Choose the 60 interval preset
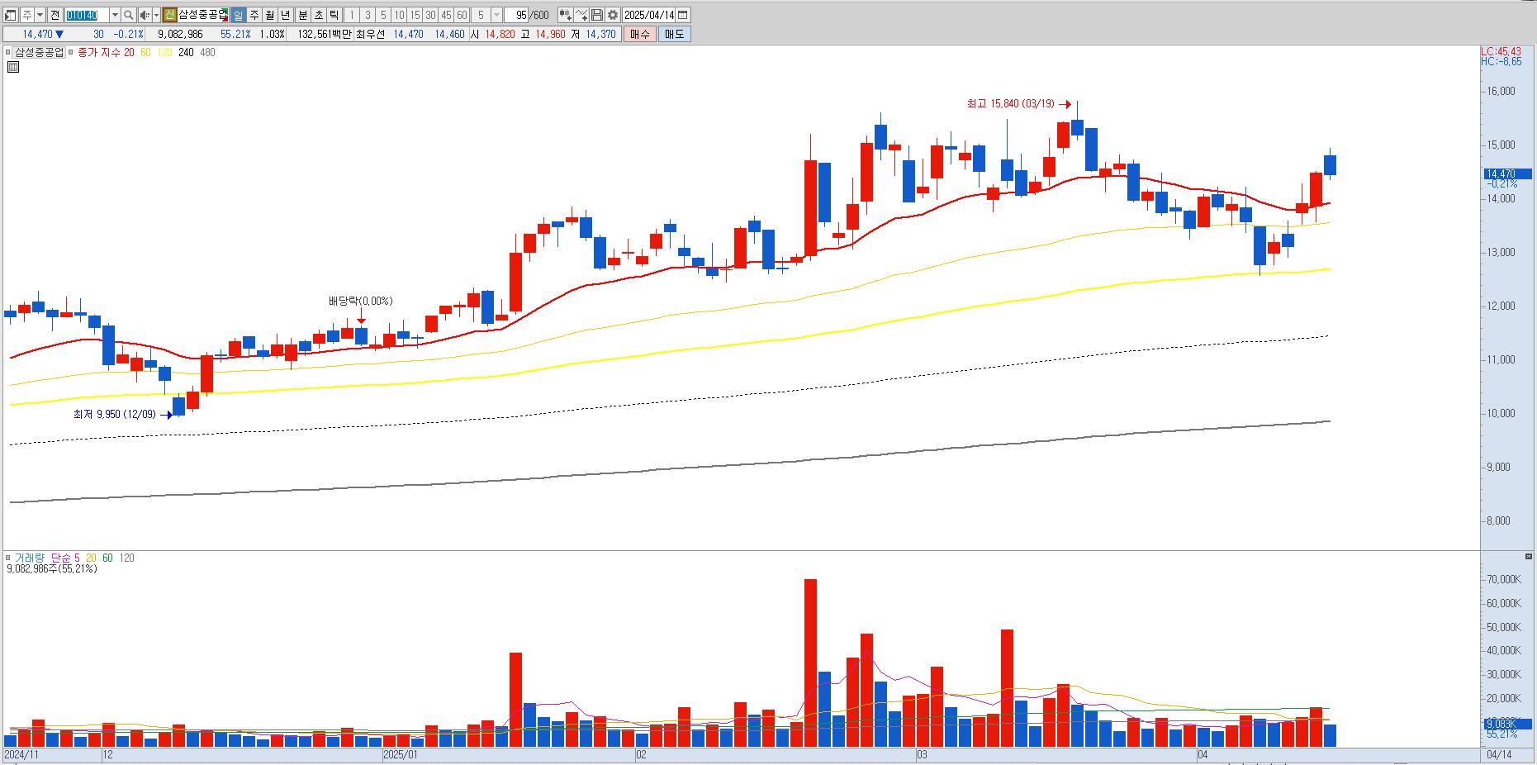The height and width of the screenshot is (765, 1537). pos(462,15)
